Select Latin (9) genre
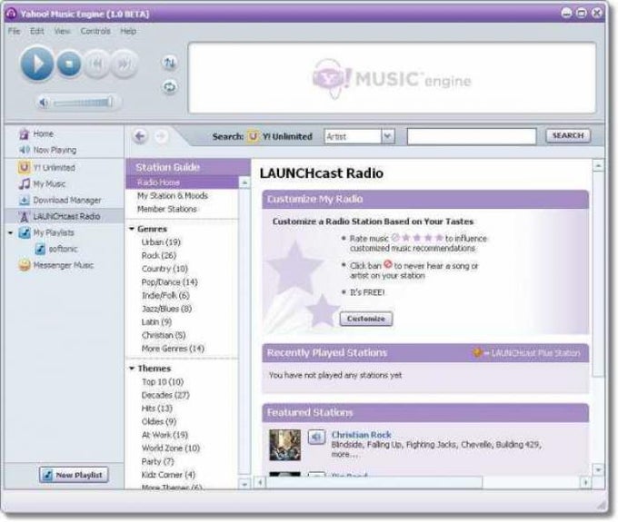The height and width of the screenshot is (522, 618). (156, 322)
